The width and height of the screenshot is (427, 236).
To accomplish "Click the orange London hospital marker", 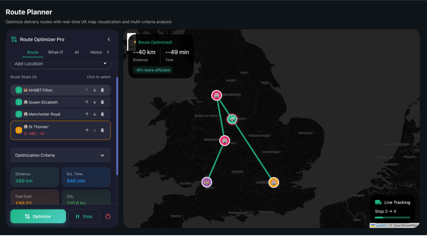I will pos(274,182).
